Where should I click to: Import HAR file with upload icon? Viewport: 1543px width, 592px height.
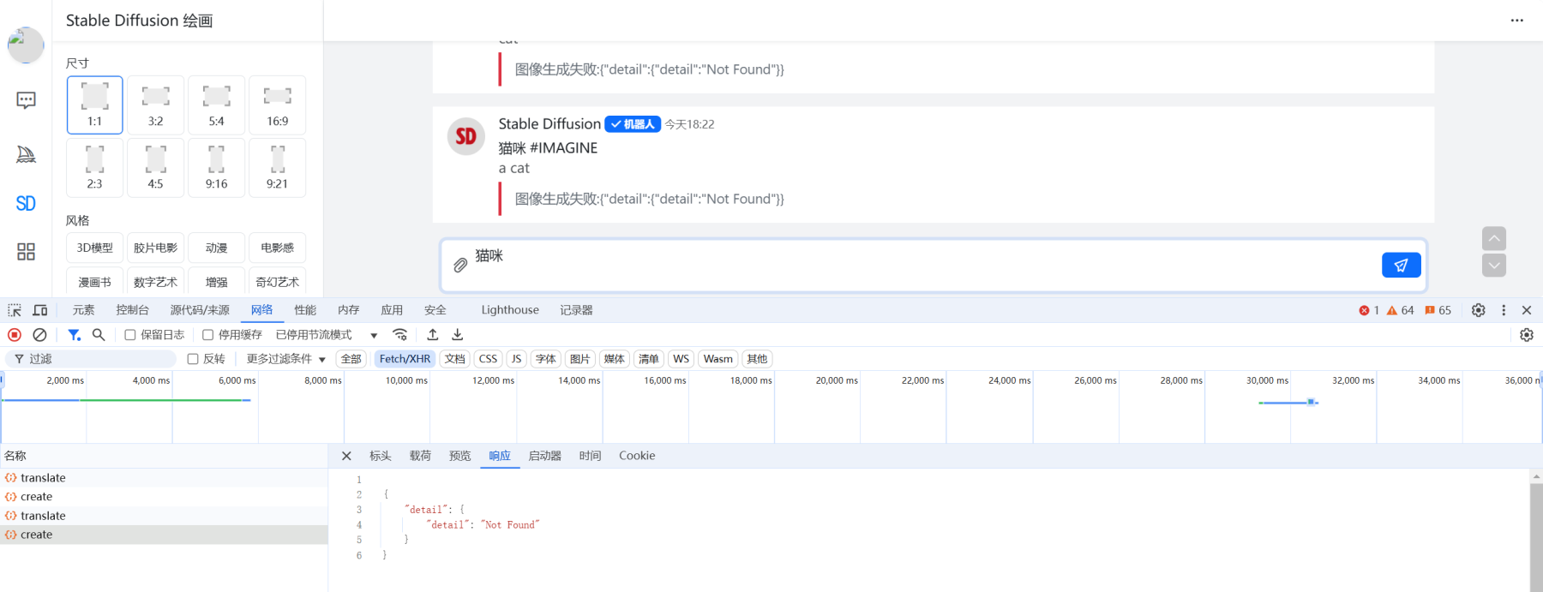tap(433, 335)
